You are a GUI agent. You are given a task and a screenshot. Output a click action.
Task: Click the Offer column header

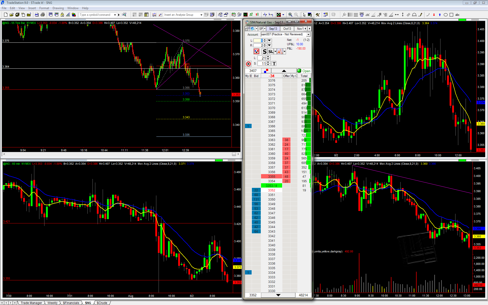(x=286, y=76)
